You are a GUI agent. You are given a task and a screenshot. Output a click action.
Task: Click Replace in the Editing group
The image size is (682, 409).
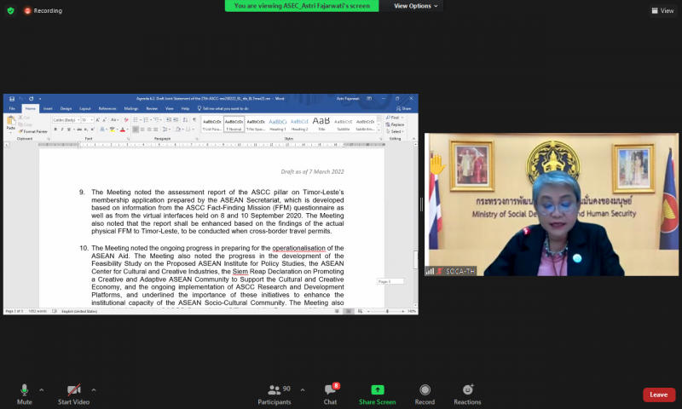pos(395,124)
